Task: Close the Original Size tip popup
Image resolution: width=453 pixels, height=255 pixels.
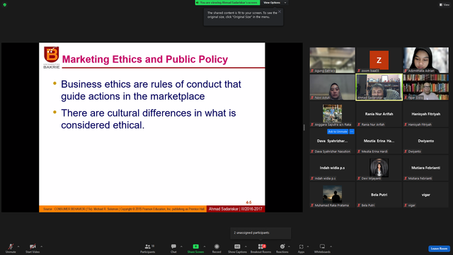Action: point(280,11)
